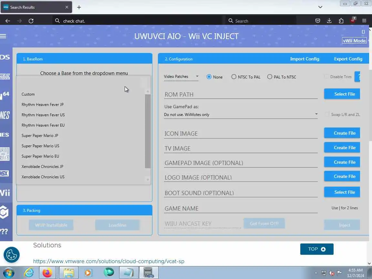This screenshot has height=279, width=372.
Task: Open a new browser tab
Action: [x=79, y=7]
